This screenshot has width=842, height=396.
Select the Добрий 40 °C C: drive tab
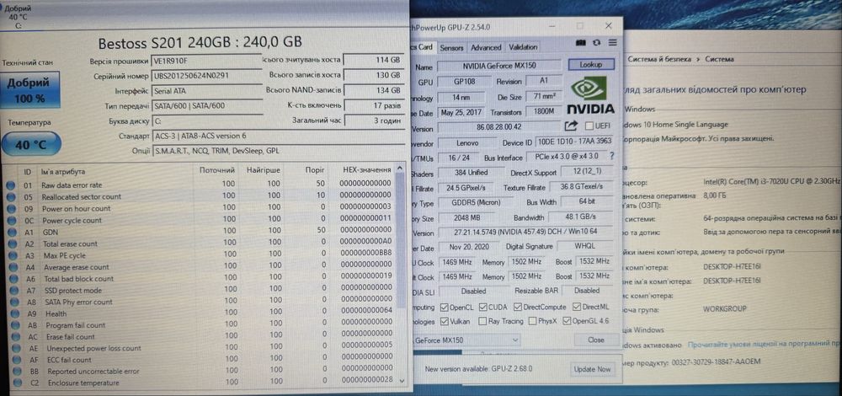coord(19,17)
